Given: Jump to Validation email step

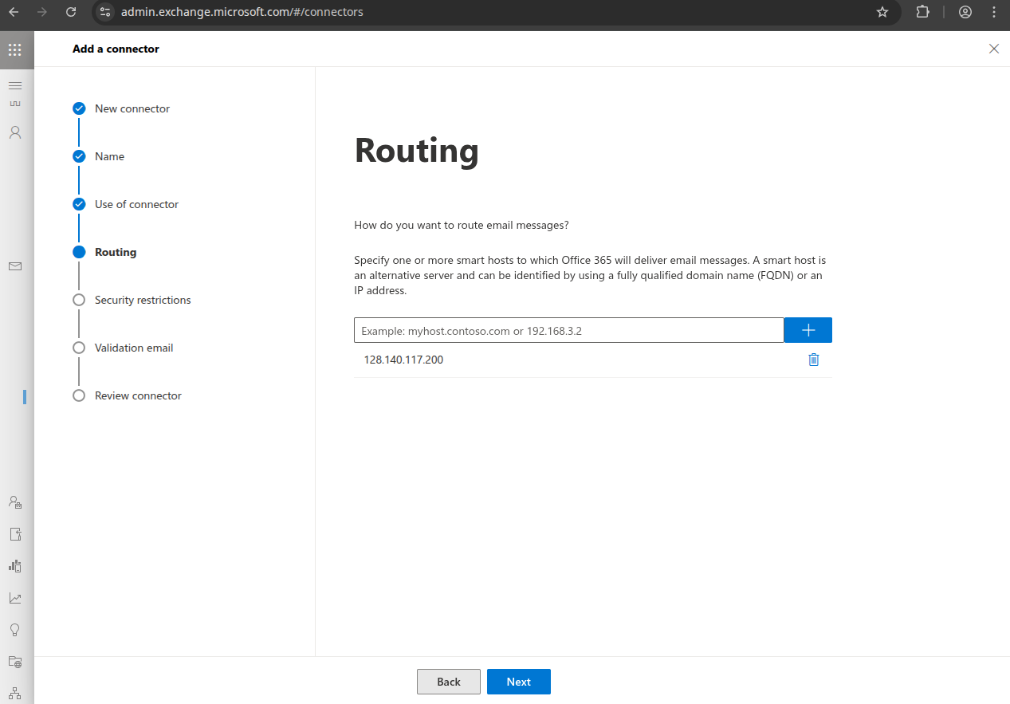Looking at the screenshot, I should tap(134, 348).
